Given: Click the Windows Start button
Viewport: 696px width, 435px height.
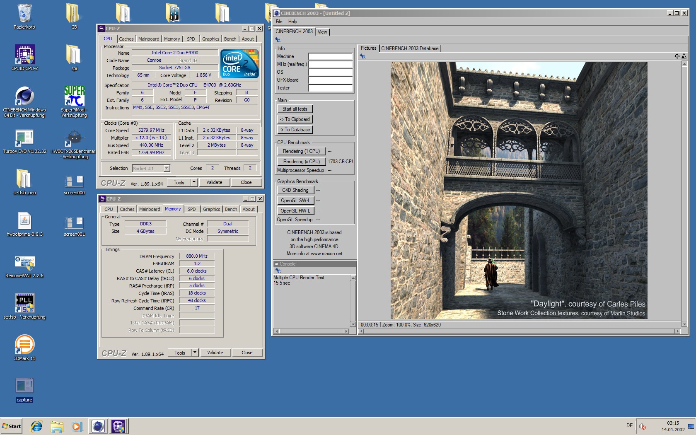Looking at the screenshot, I should point(11,426).
